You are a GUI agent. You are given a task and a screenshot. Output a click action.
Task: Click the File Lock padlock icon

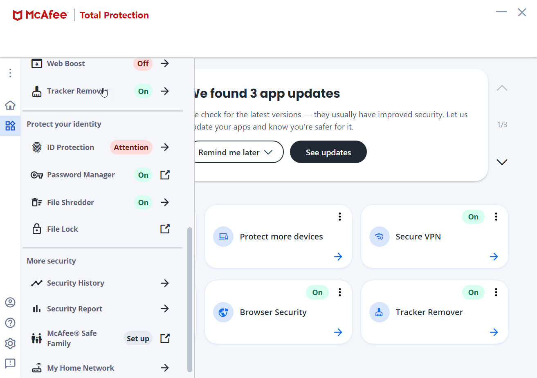(x=37, y=229)
